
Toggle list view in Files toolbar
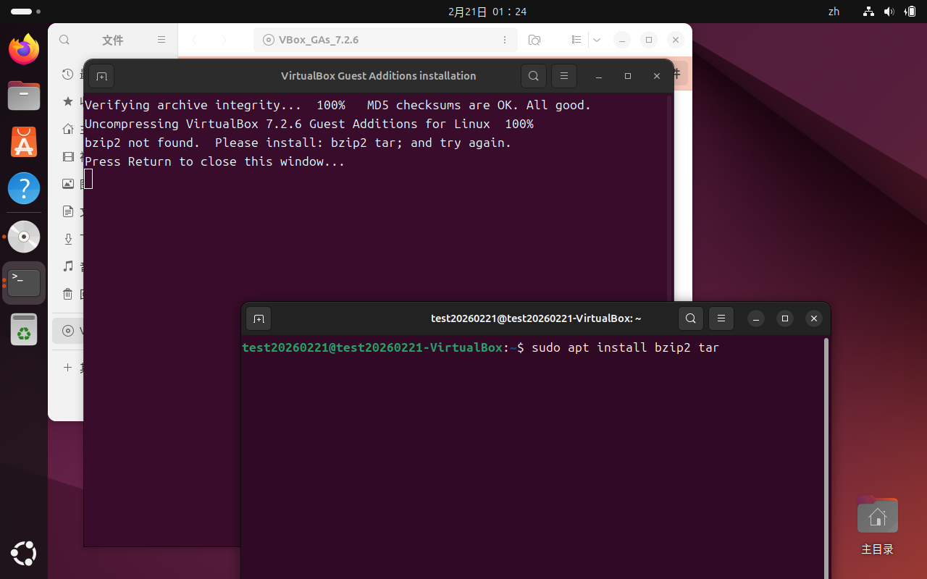(576, 40)
